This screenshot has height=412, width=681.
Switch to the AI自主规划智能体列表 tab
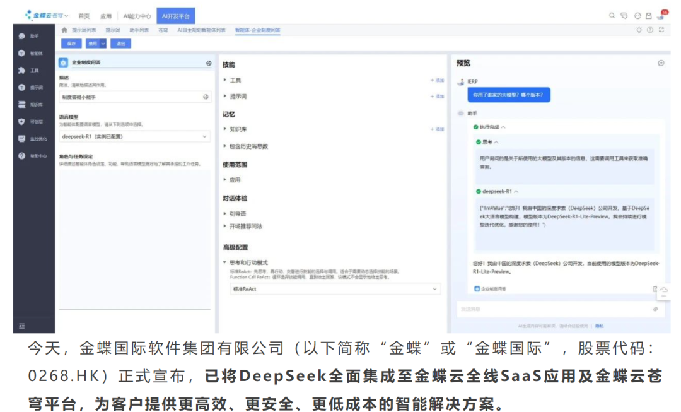click(201, 30)
